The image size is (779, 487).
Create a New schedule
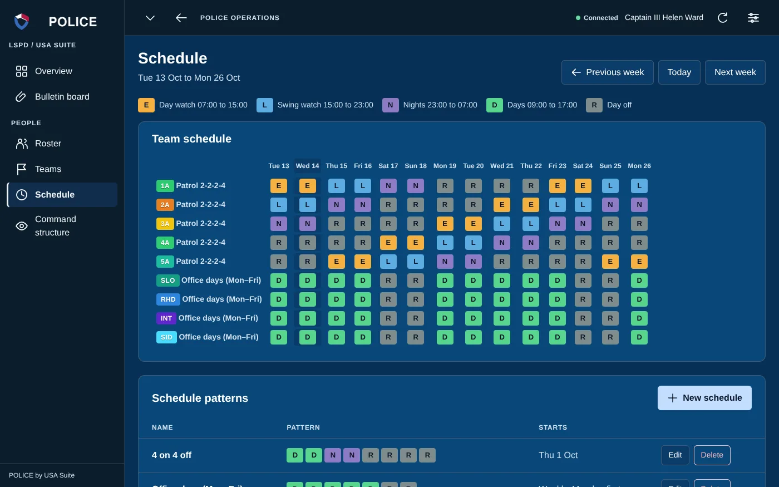point(704,398)
